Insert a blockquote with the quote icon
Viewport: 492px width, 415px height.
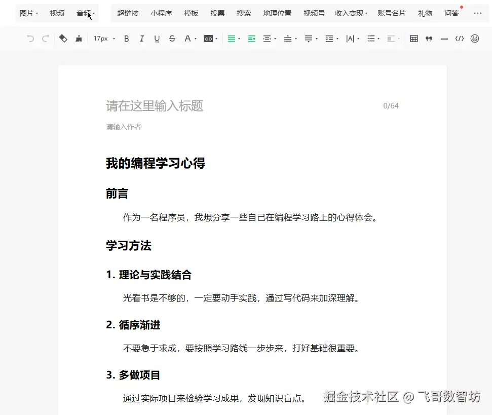pos(429,39)
